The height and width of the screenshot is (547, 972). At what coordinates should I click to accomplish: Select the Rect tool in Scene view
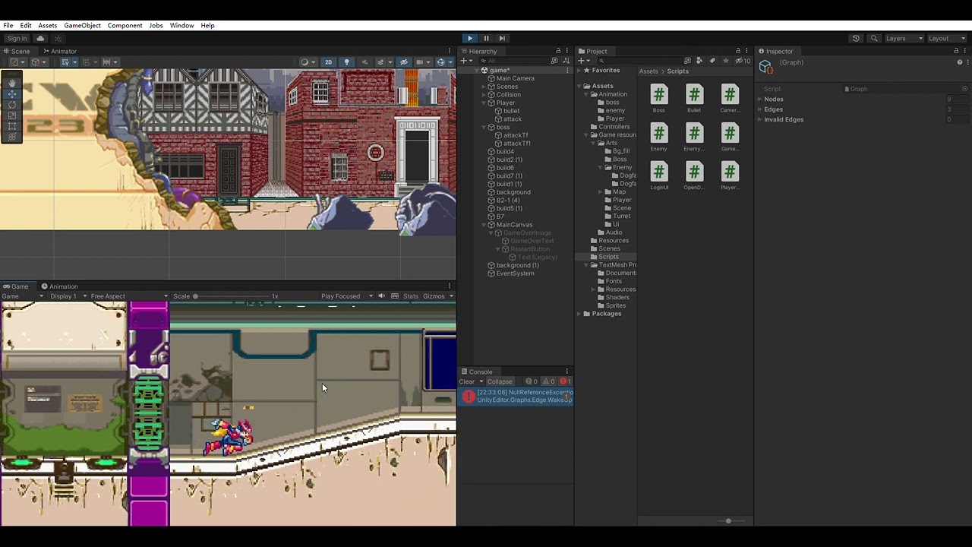[x=11, y=126]
